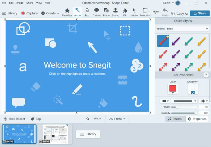The image size is (211, 147).
Task: Select the Stamp tool
Action: (x=115, y=12)
